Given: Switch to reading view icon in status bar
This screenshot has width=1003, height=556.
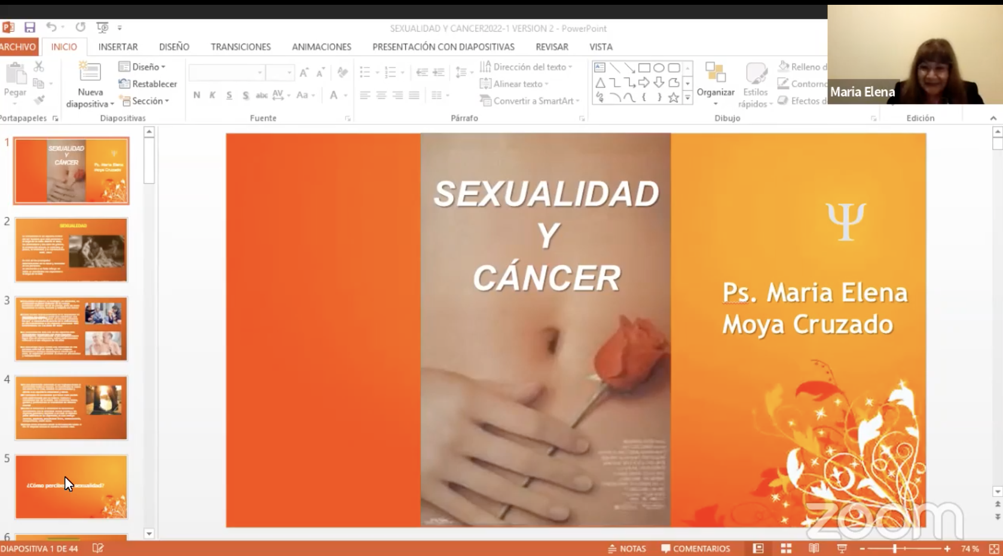Looking at the screenshot, I should (x=814, y=548).
